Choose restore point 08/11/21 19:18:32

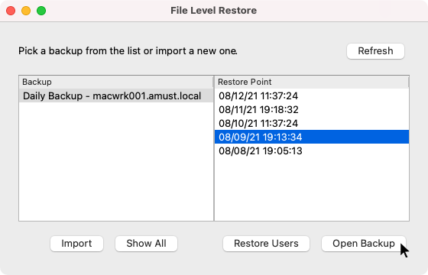click(312, 109)
